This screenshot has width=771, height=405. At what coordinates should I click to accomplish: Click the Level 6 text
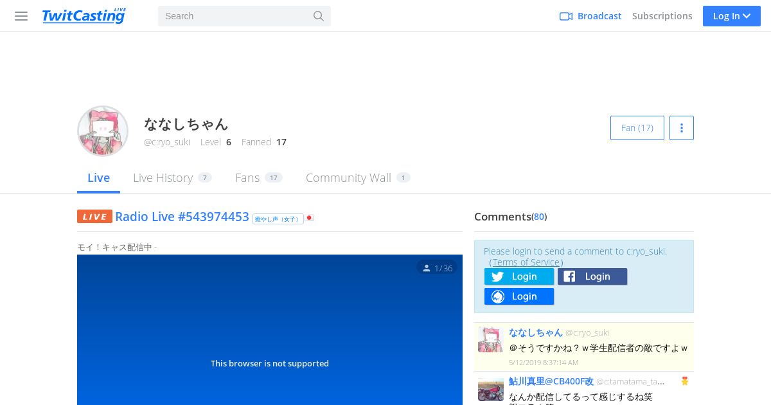(216, 142)
